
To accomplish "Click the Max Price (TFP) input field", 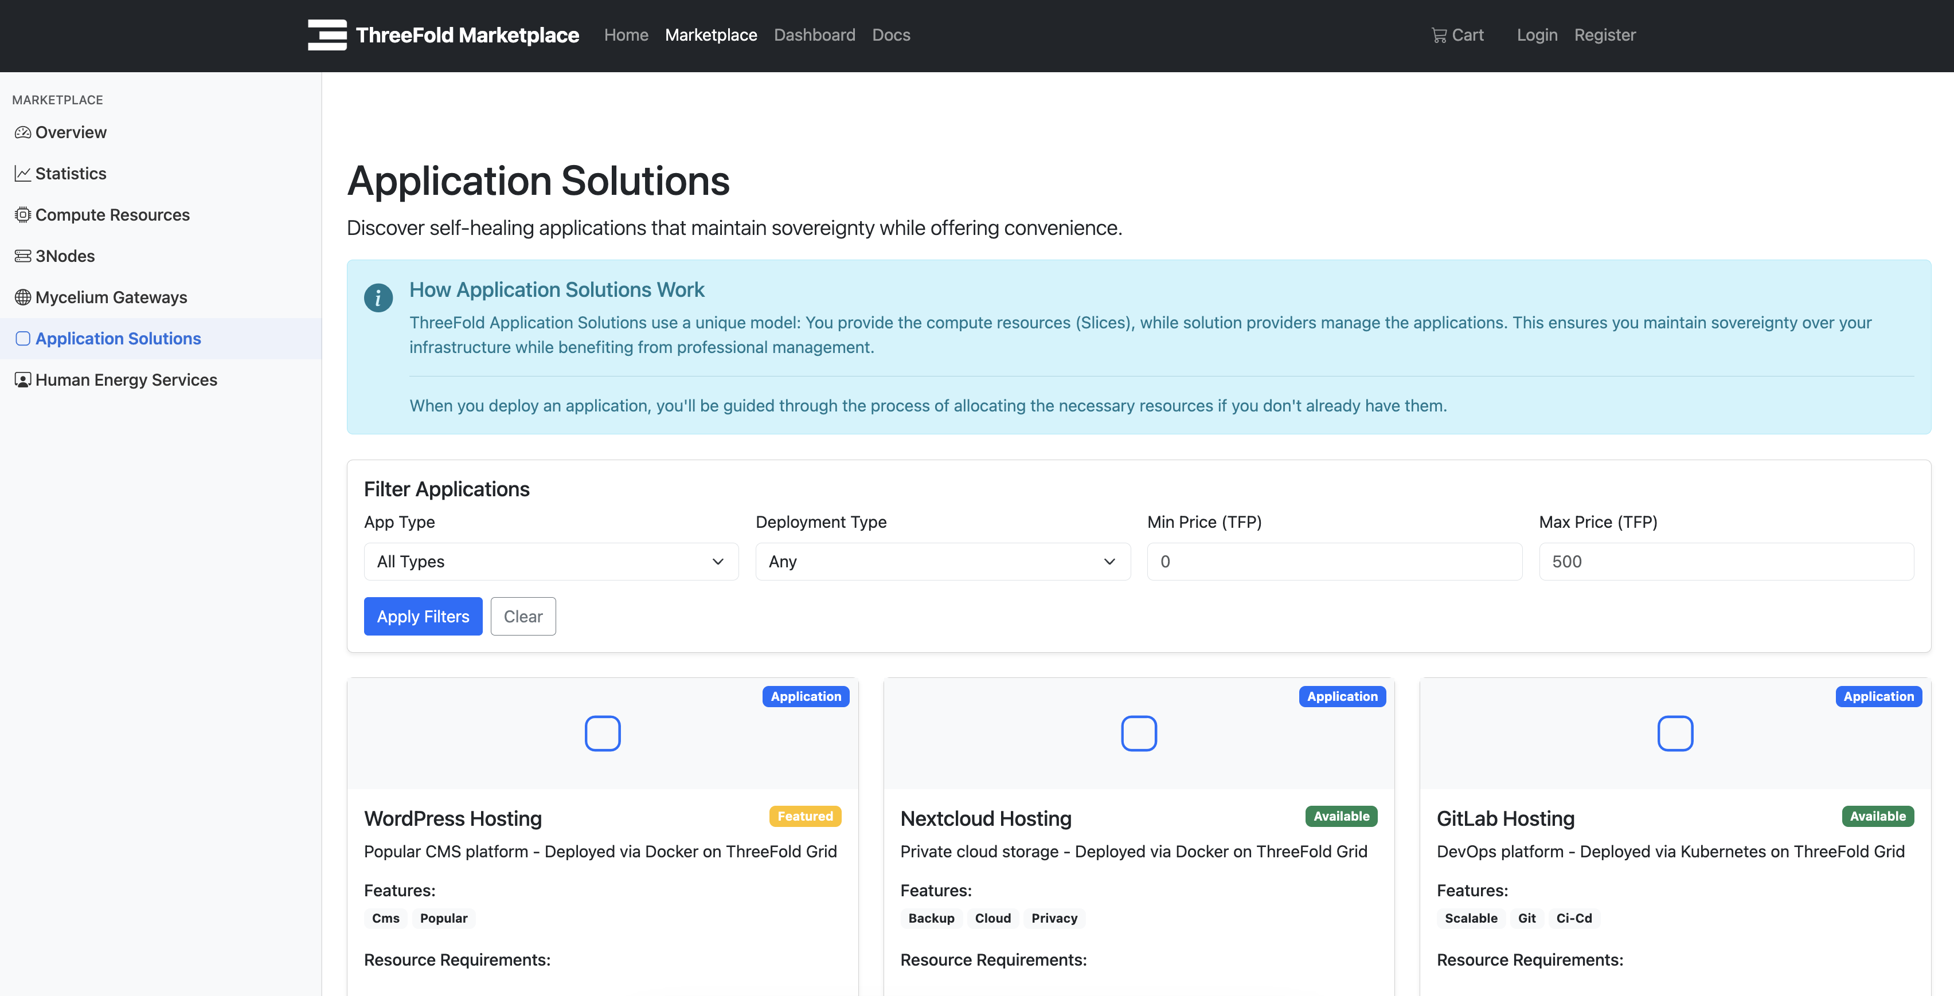I will (1726, 562).
